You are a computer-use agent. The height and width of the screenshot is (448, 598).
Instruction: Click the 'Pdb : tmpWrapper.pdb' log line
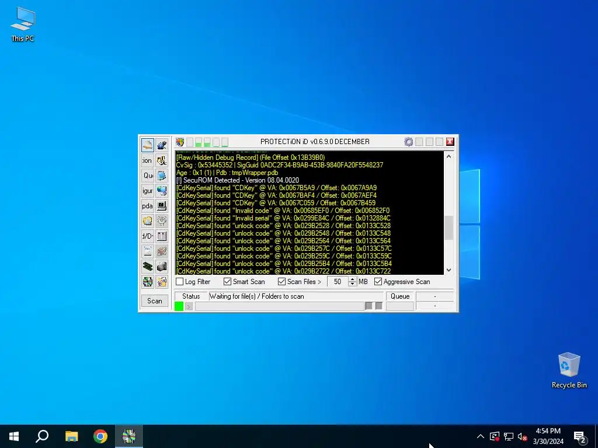click(227, 173)
